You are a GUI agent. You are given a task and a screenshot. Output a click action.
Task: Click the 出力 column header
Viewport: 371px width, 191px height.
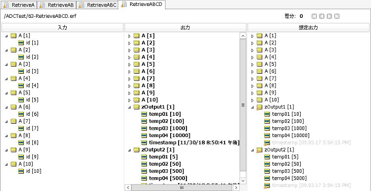pyautogui.click(x=185, y=27)
